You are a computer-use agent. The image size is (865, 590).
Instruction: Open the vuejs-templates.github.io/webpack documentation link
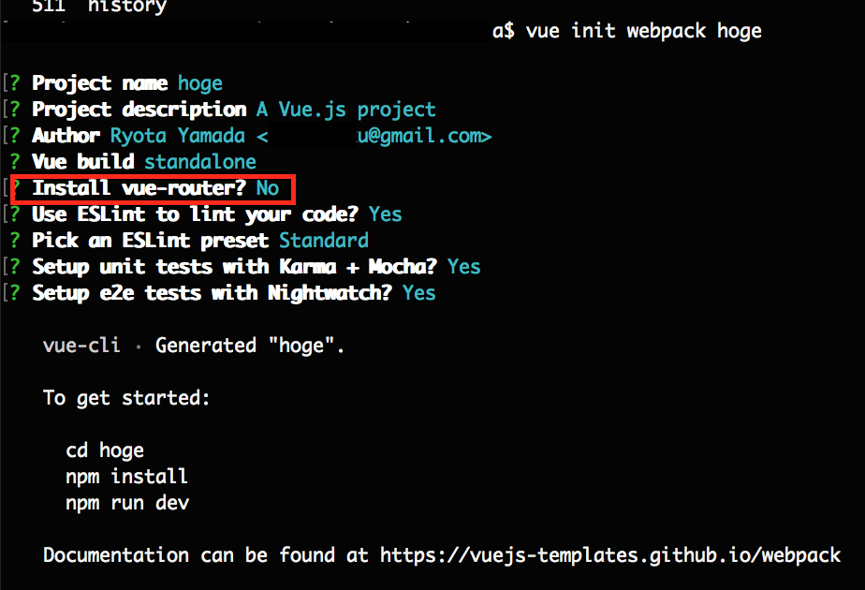point(610,555)
